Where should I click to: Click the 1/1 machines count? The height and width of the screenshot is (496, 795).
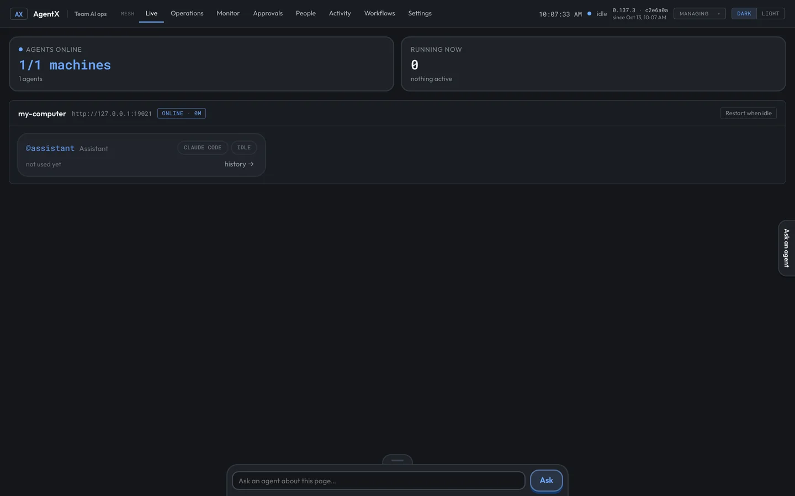65,65
